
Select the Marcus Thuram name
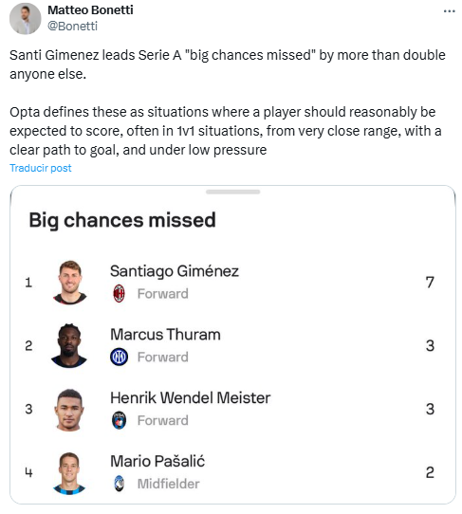pos(165,335)
